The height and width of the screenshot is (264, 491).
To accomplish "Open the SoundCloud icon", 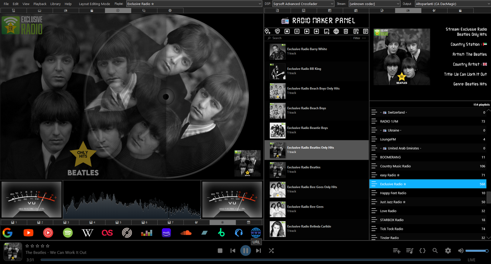I will pos(186,233).
